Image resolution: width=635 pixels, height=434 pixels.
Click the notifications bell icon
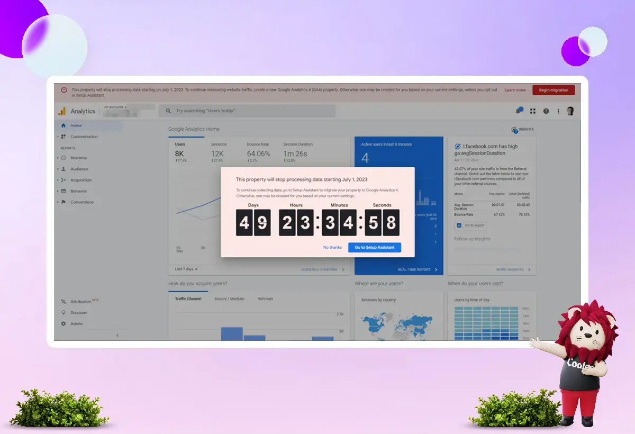[x=519, y=111]
